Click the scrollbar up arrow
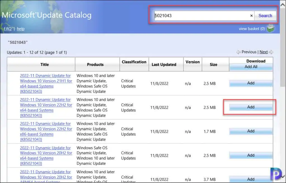286x183 pixels. pyautogui.click(x=283, y=5)
